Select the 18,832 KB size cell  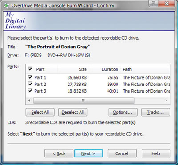tap(77, 91)
